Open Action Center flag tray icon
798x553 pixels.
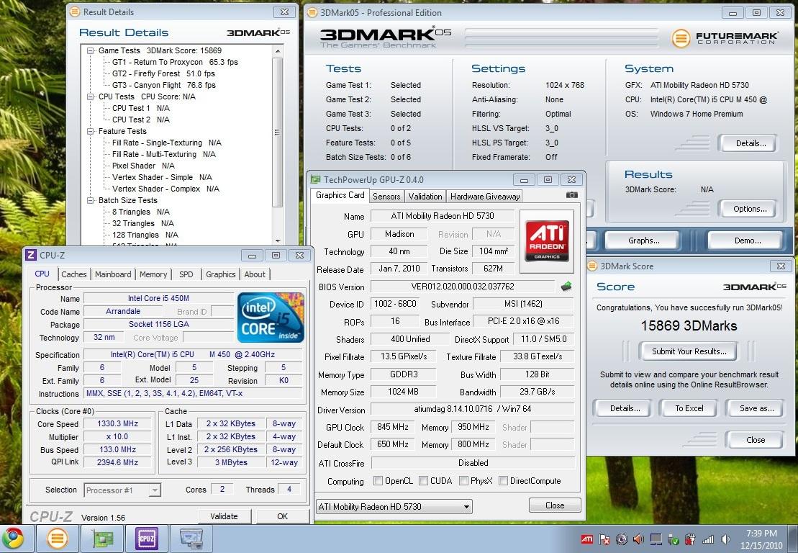click(x=604, y=539)
